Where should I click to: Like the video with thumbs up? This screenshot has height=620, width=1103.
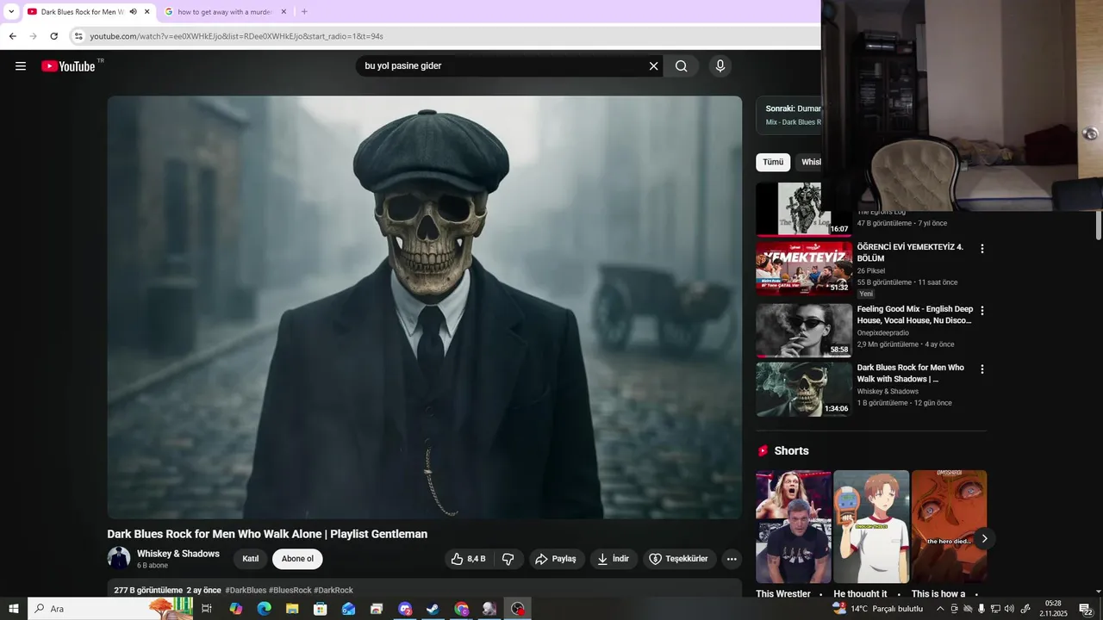468,559
